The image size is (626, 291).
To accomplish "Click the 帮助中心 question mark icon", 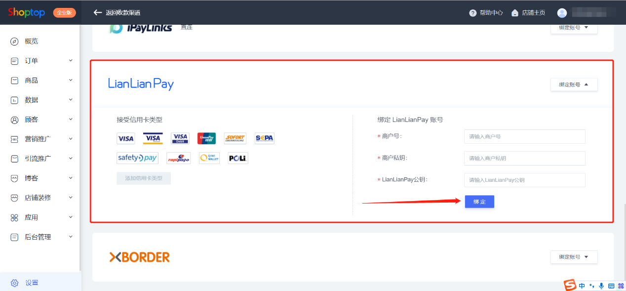I will [472, 13].
